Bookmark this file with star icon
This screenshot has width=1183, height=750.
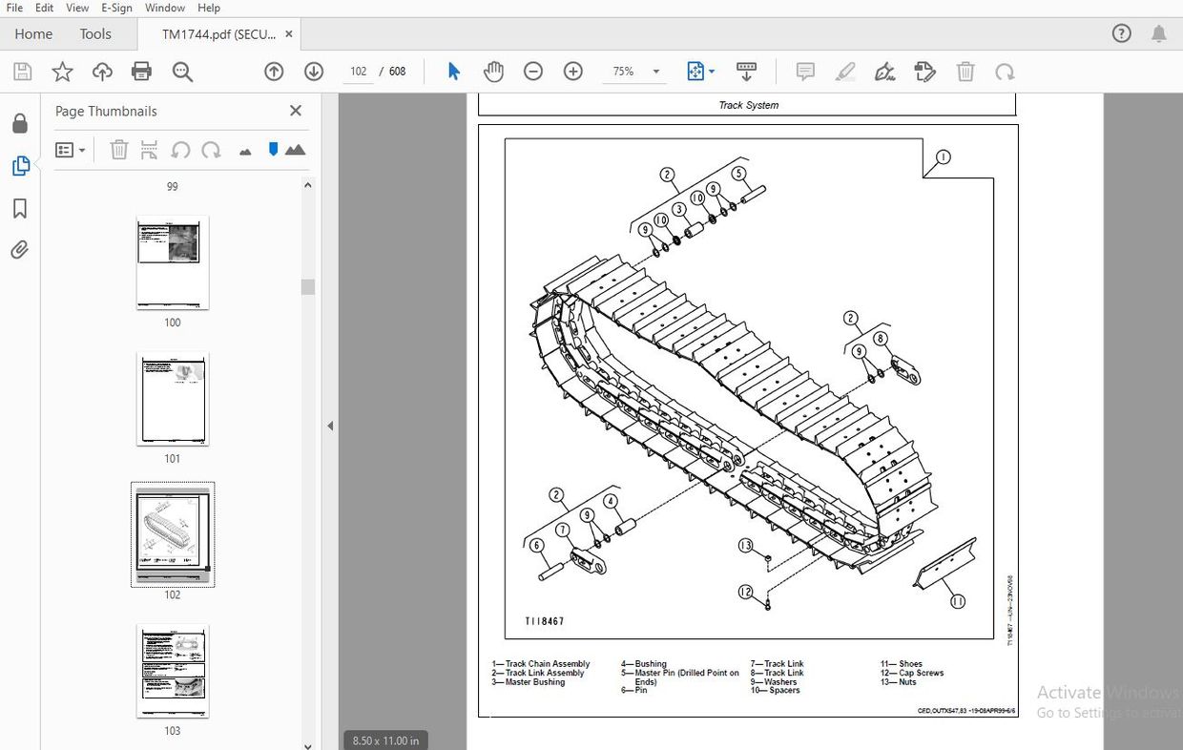[x=62, y=72]
